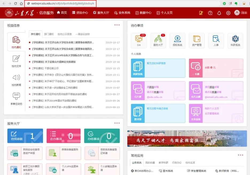
Task: Open 学生管理系统 app link
Action: pyautogui.click(x=197, y=171)
